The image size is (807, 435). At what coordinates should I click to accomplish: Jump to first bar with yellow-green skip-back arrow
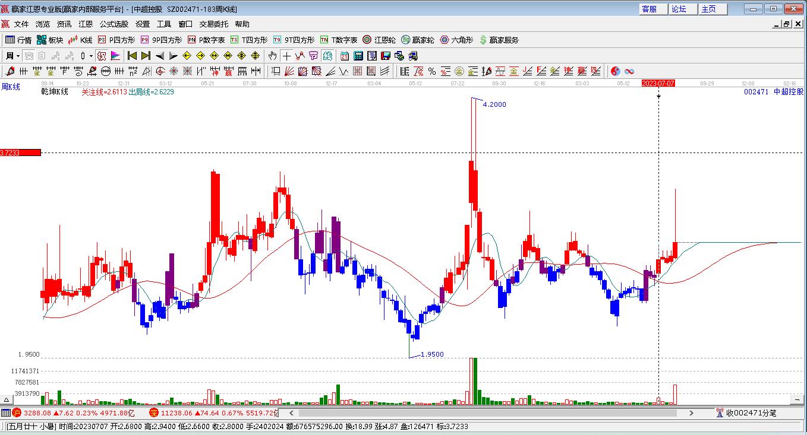click(x=132, y=56)
